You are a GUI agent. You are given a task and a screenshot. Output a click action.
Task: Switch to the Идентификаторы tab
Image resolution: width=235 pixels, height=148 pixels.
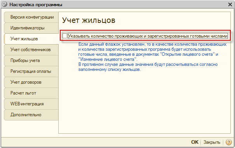point(31,28)
